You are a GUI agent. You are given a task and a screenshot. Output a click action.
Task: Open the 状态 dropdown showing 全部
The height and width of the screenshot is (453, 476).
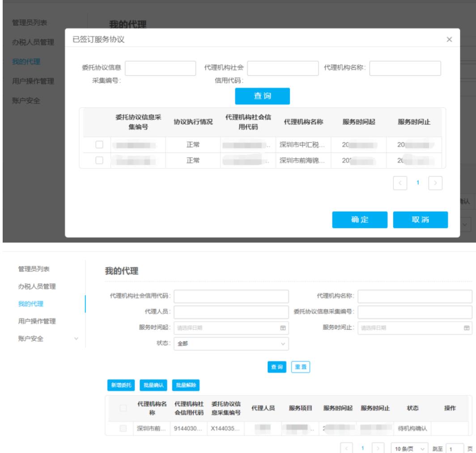[x=231, y=344]
